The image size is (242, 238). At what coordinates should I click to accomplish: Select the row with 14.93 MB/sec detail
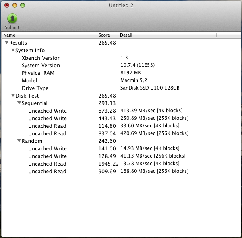point(121,148)
